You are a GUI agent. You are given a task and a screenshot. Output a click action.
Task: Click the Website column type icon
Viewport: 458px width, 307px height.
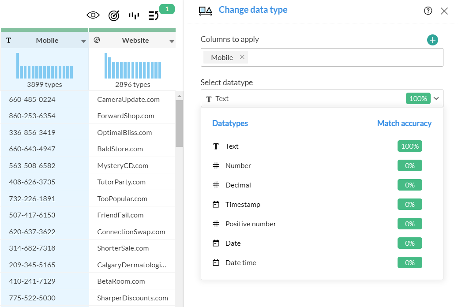click(97, 40)
